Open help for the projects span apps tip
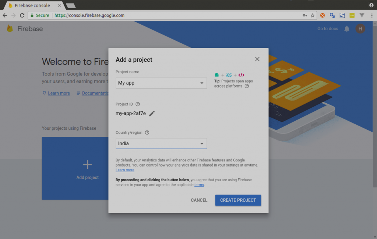377x239 pixels. click(247, 86)
